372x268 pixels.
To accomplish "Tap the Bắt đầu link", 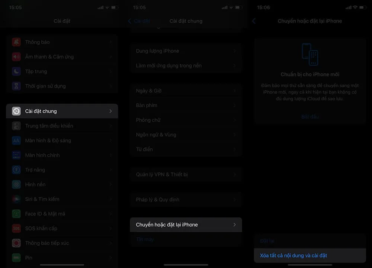I will [x=310, y=117].
